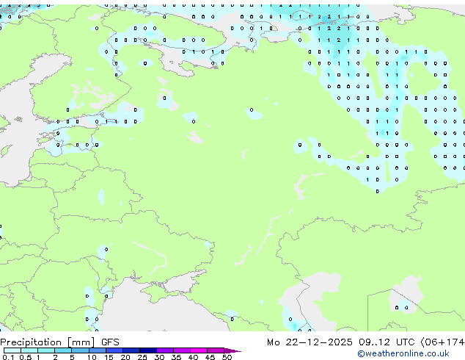Select the 0.5–1 mm legend swatch

(29, 350)
